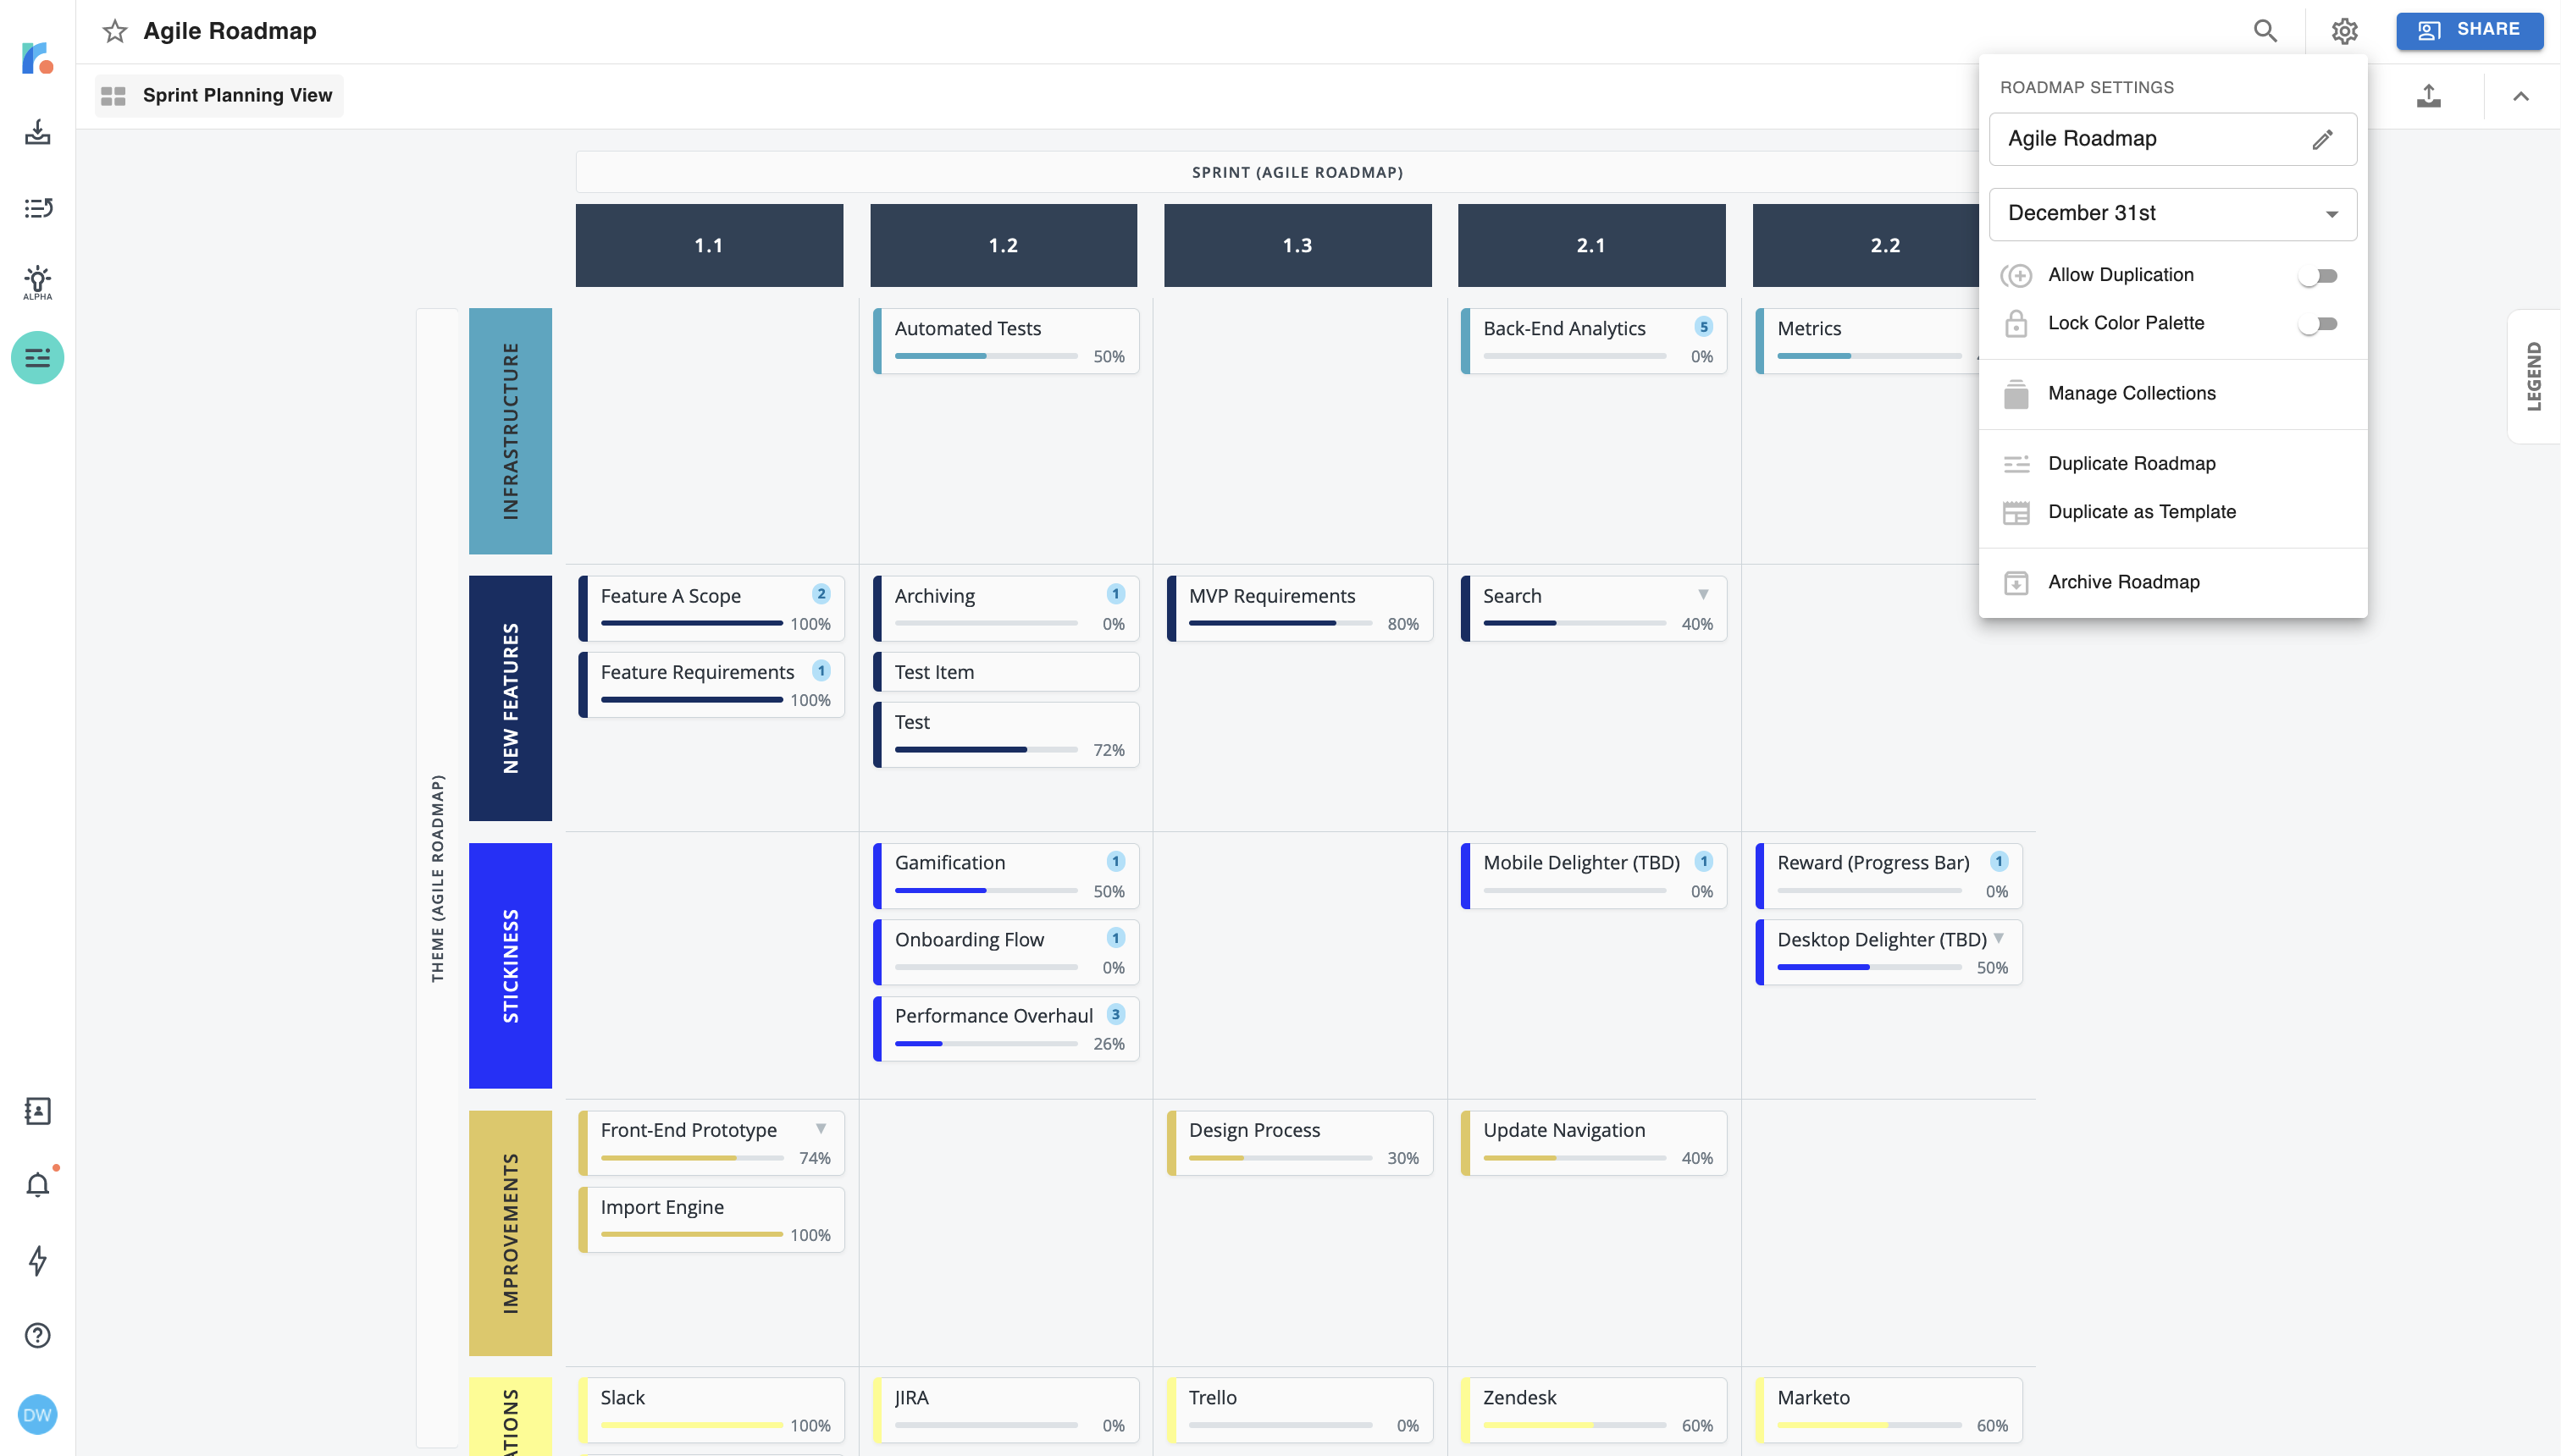
Task: Click the badge 5 on Back-End Analytics
Action: pyautogui.click(x=1704, y=327)
